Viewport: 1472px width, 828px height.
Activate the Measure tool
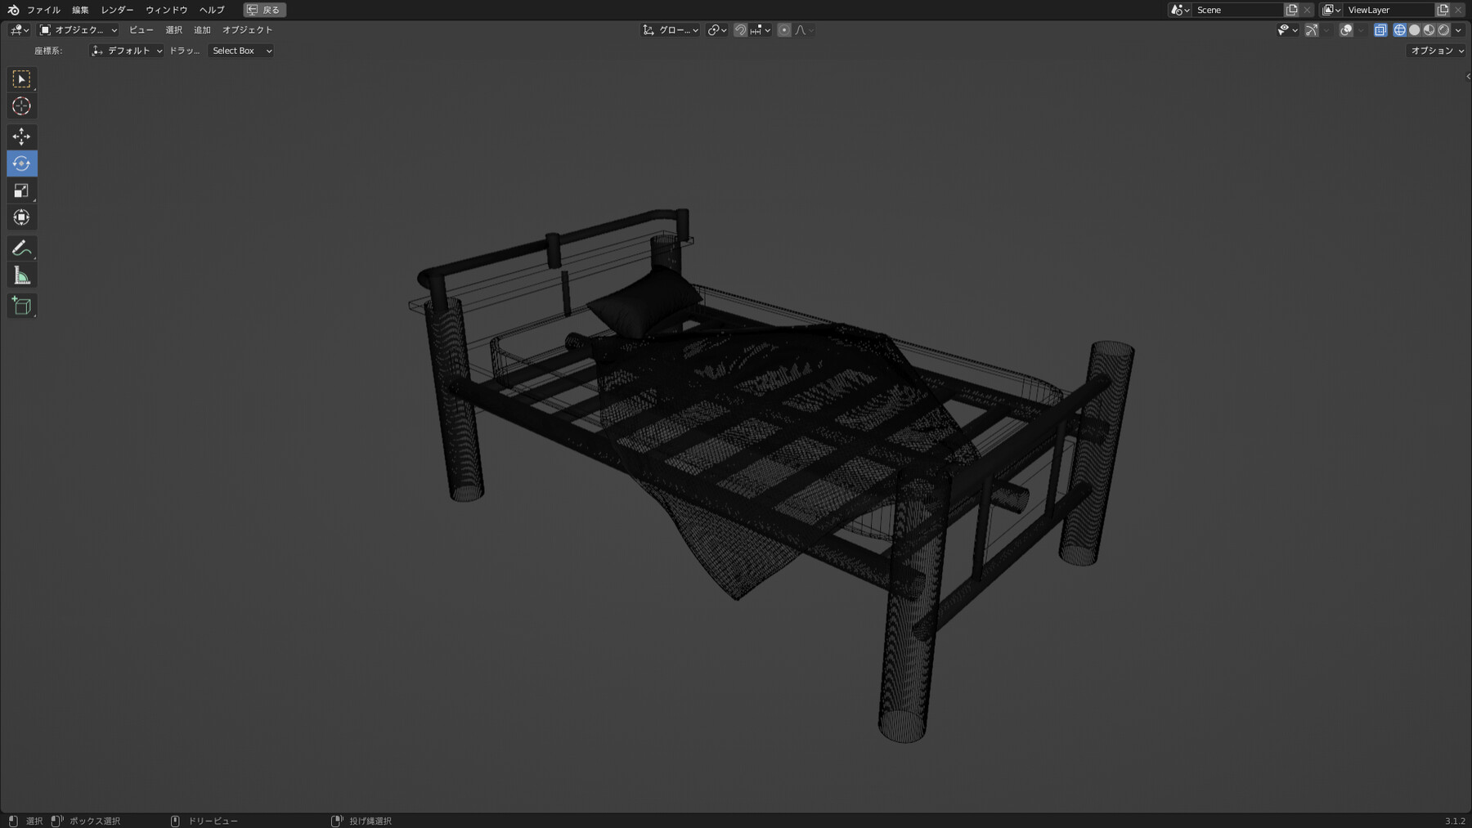pyautogui.click(x=21, y=275)
